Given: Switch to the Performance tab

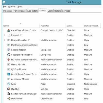Looking at the screenshot, I should point(20,11).
